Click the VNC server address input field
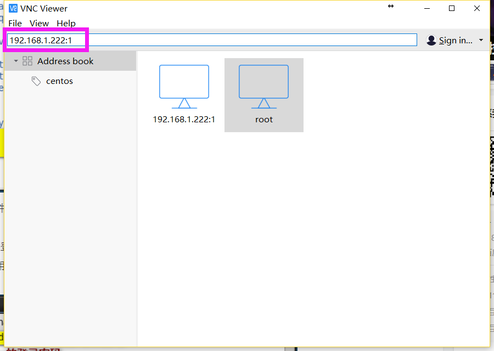Image resolution: width=494 pixels, height=351 pixels. tap(212, 40)
